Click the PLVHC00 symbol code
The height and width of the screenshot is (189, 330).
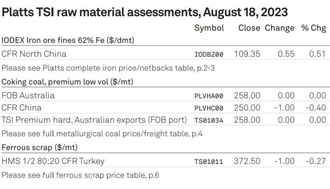209,108
